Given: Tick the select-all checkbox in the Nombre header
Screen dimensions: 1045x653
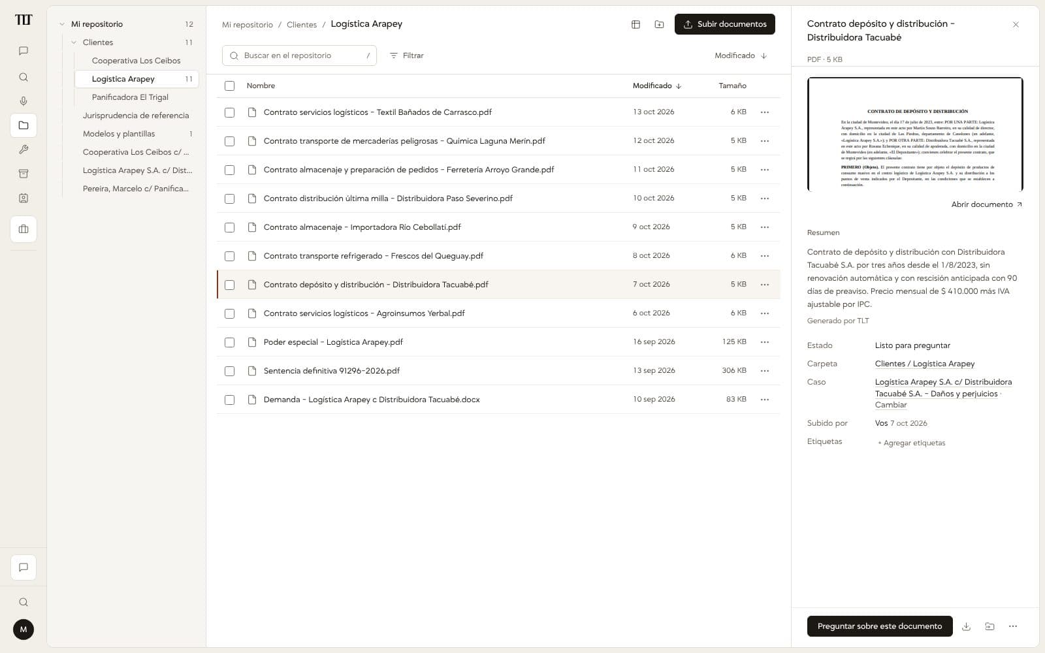Looking at the screenshot, I should click(229, 86).
